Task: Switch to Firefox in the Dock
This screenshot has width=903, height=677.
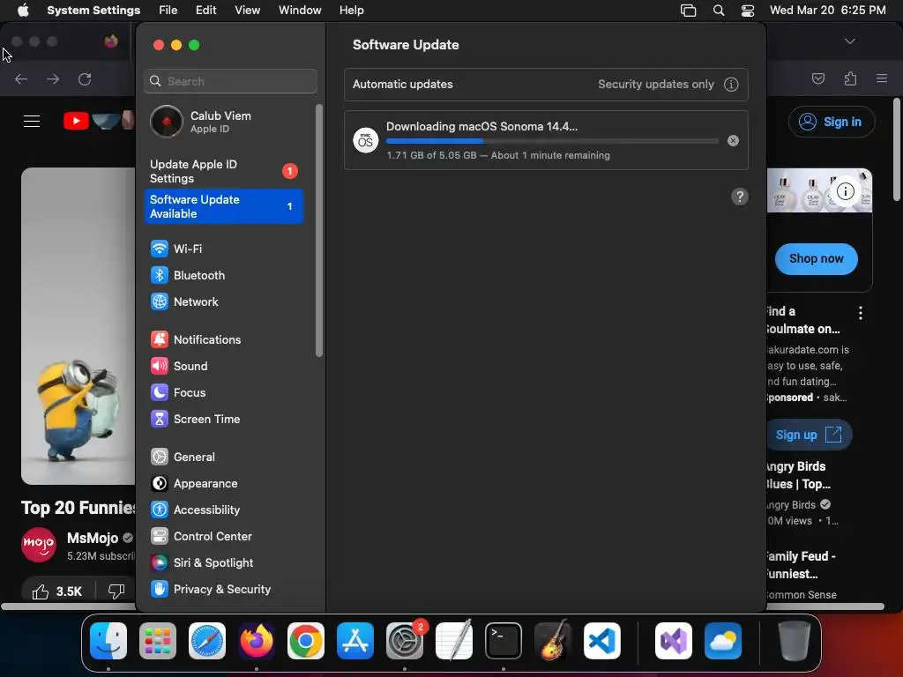Action: coord(257,641)
